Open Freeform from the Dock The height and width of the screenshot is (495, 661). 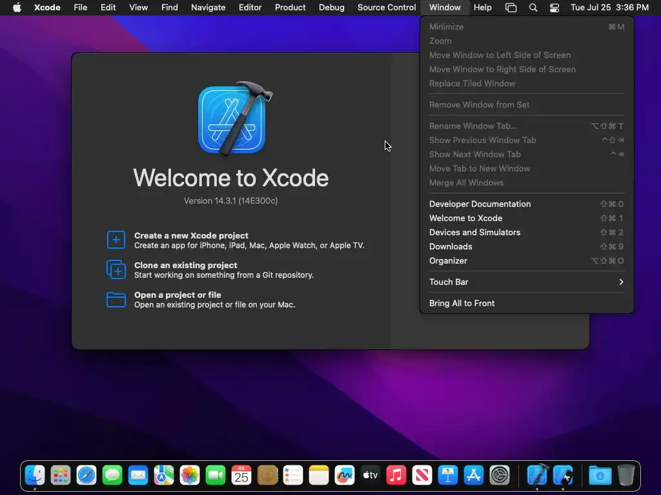[345, 476]
